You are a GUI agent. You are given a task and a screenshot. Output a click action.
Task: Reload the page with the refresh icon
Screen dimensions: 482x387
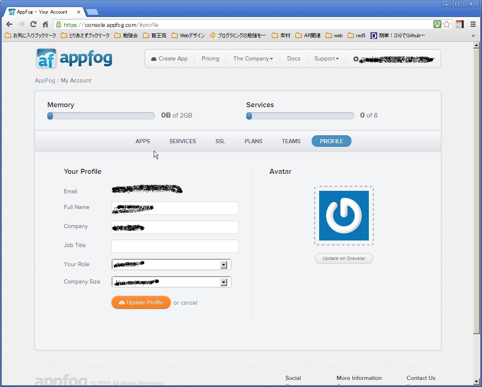point(33,24)
